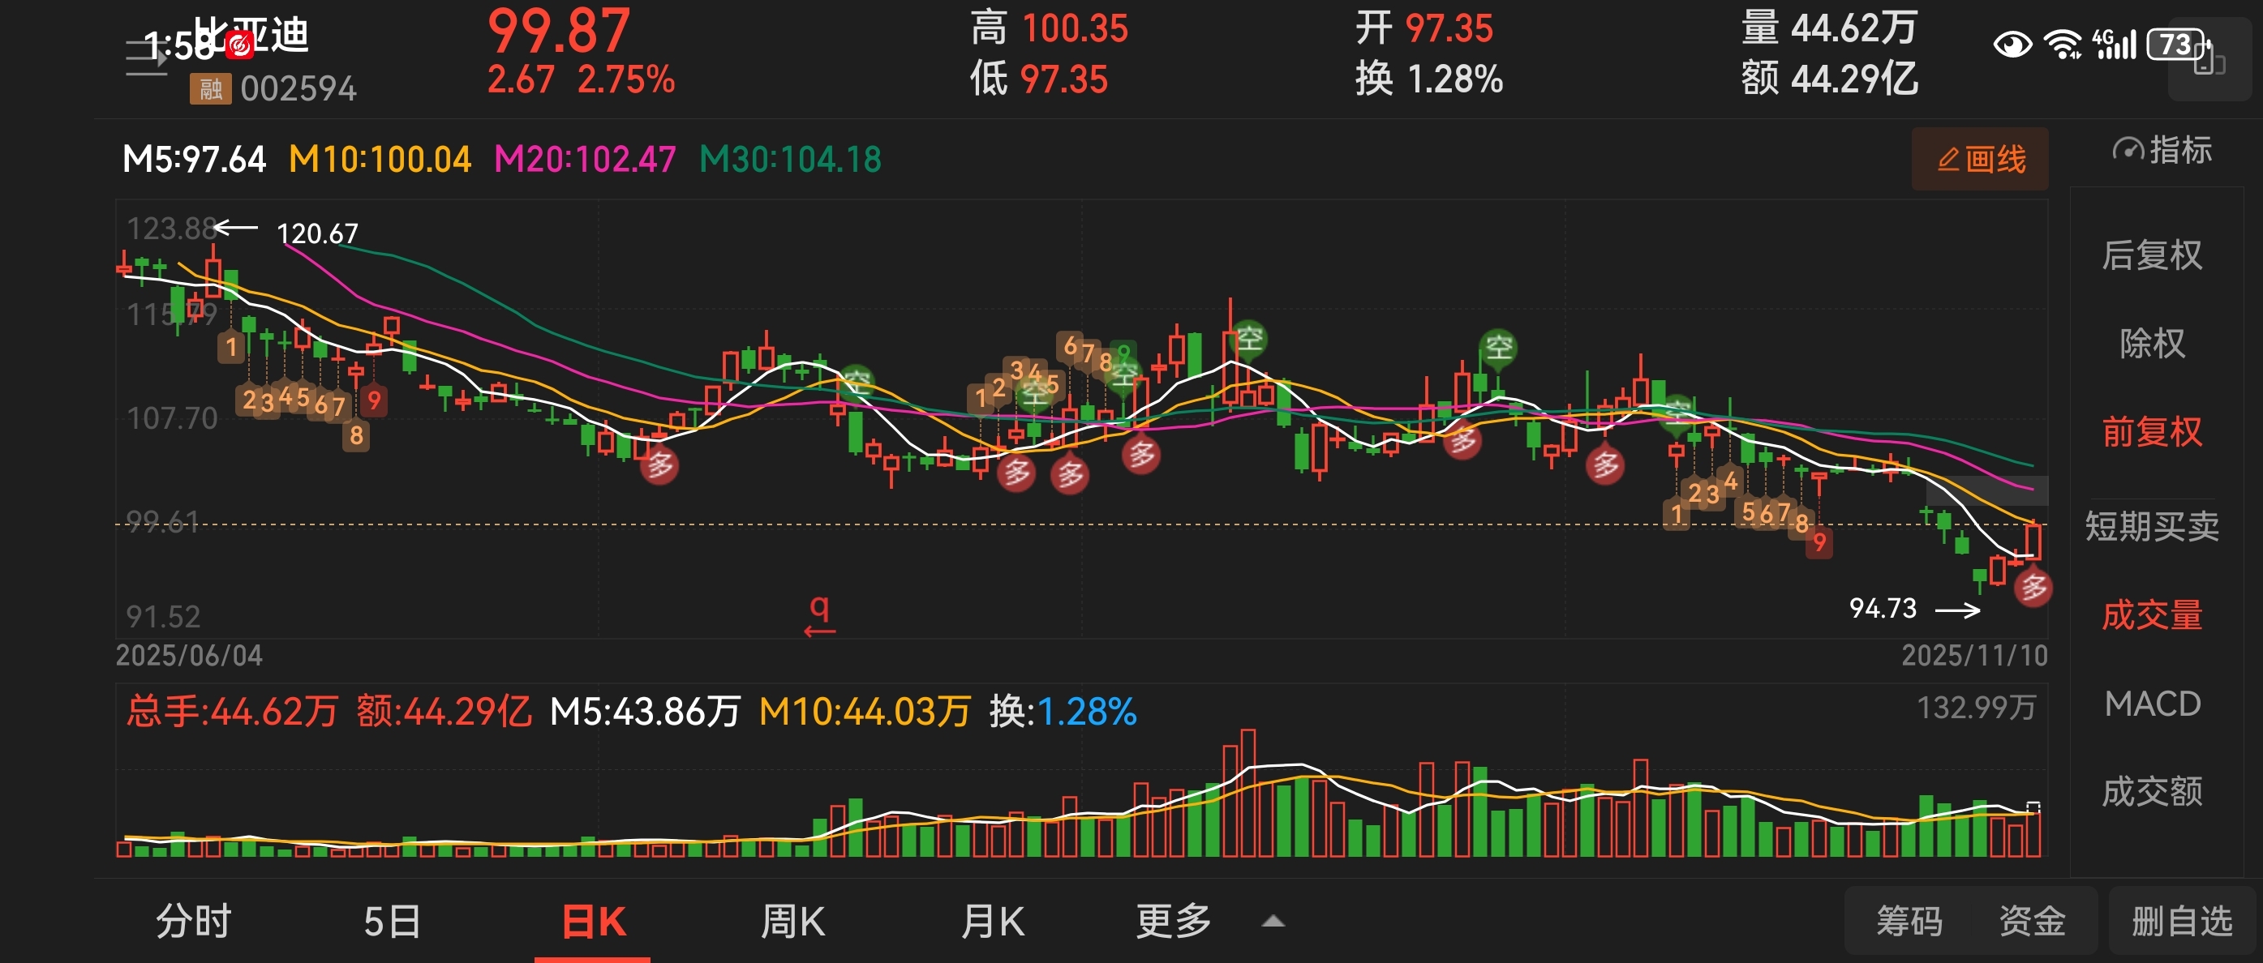Tap the last 多 signal marker on chart
Viewport: 2263px width, 963px height.
(x=2032, y=587)
